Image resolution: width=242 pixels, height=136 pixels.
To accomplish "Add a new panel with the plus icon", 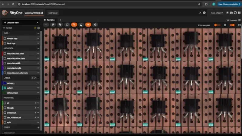I will click(x=60, y=20).
